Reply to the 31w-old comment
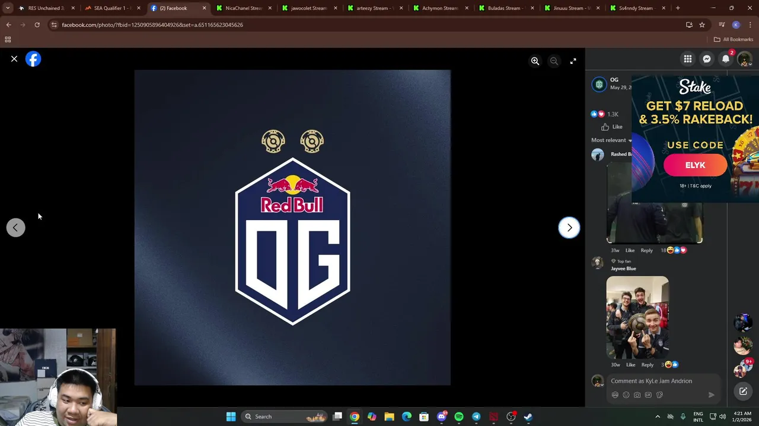 (x=646, y=250)
